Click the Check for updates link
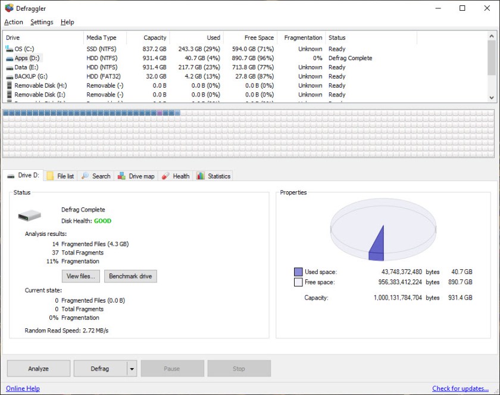The image size is (500, 395). coord(462,388)
